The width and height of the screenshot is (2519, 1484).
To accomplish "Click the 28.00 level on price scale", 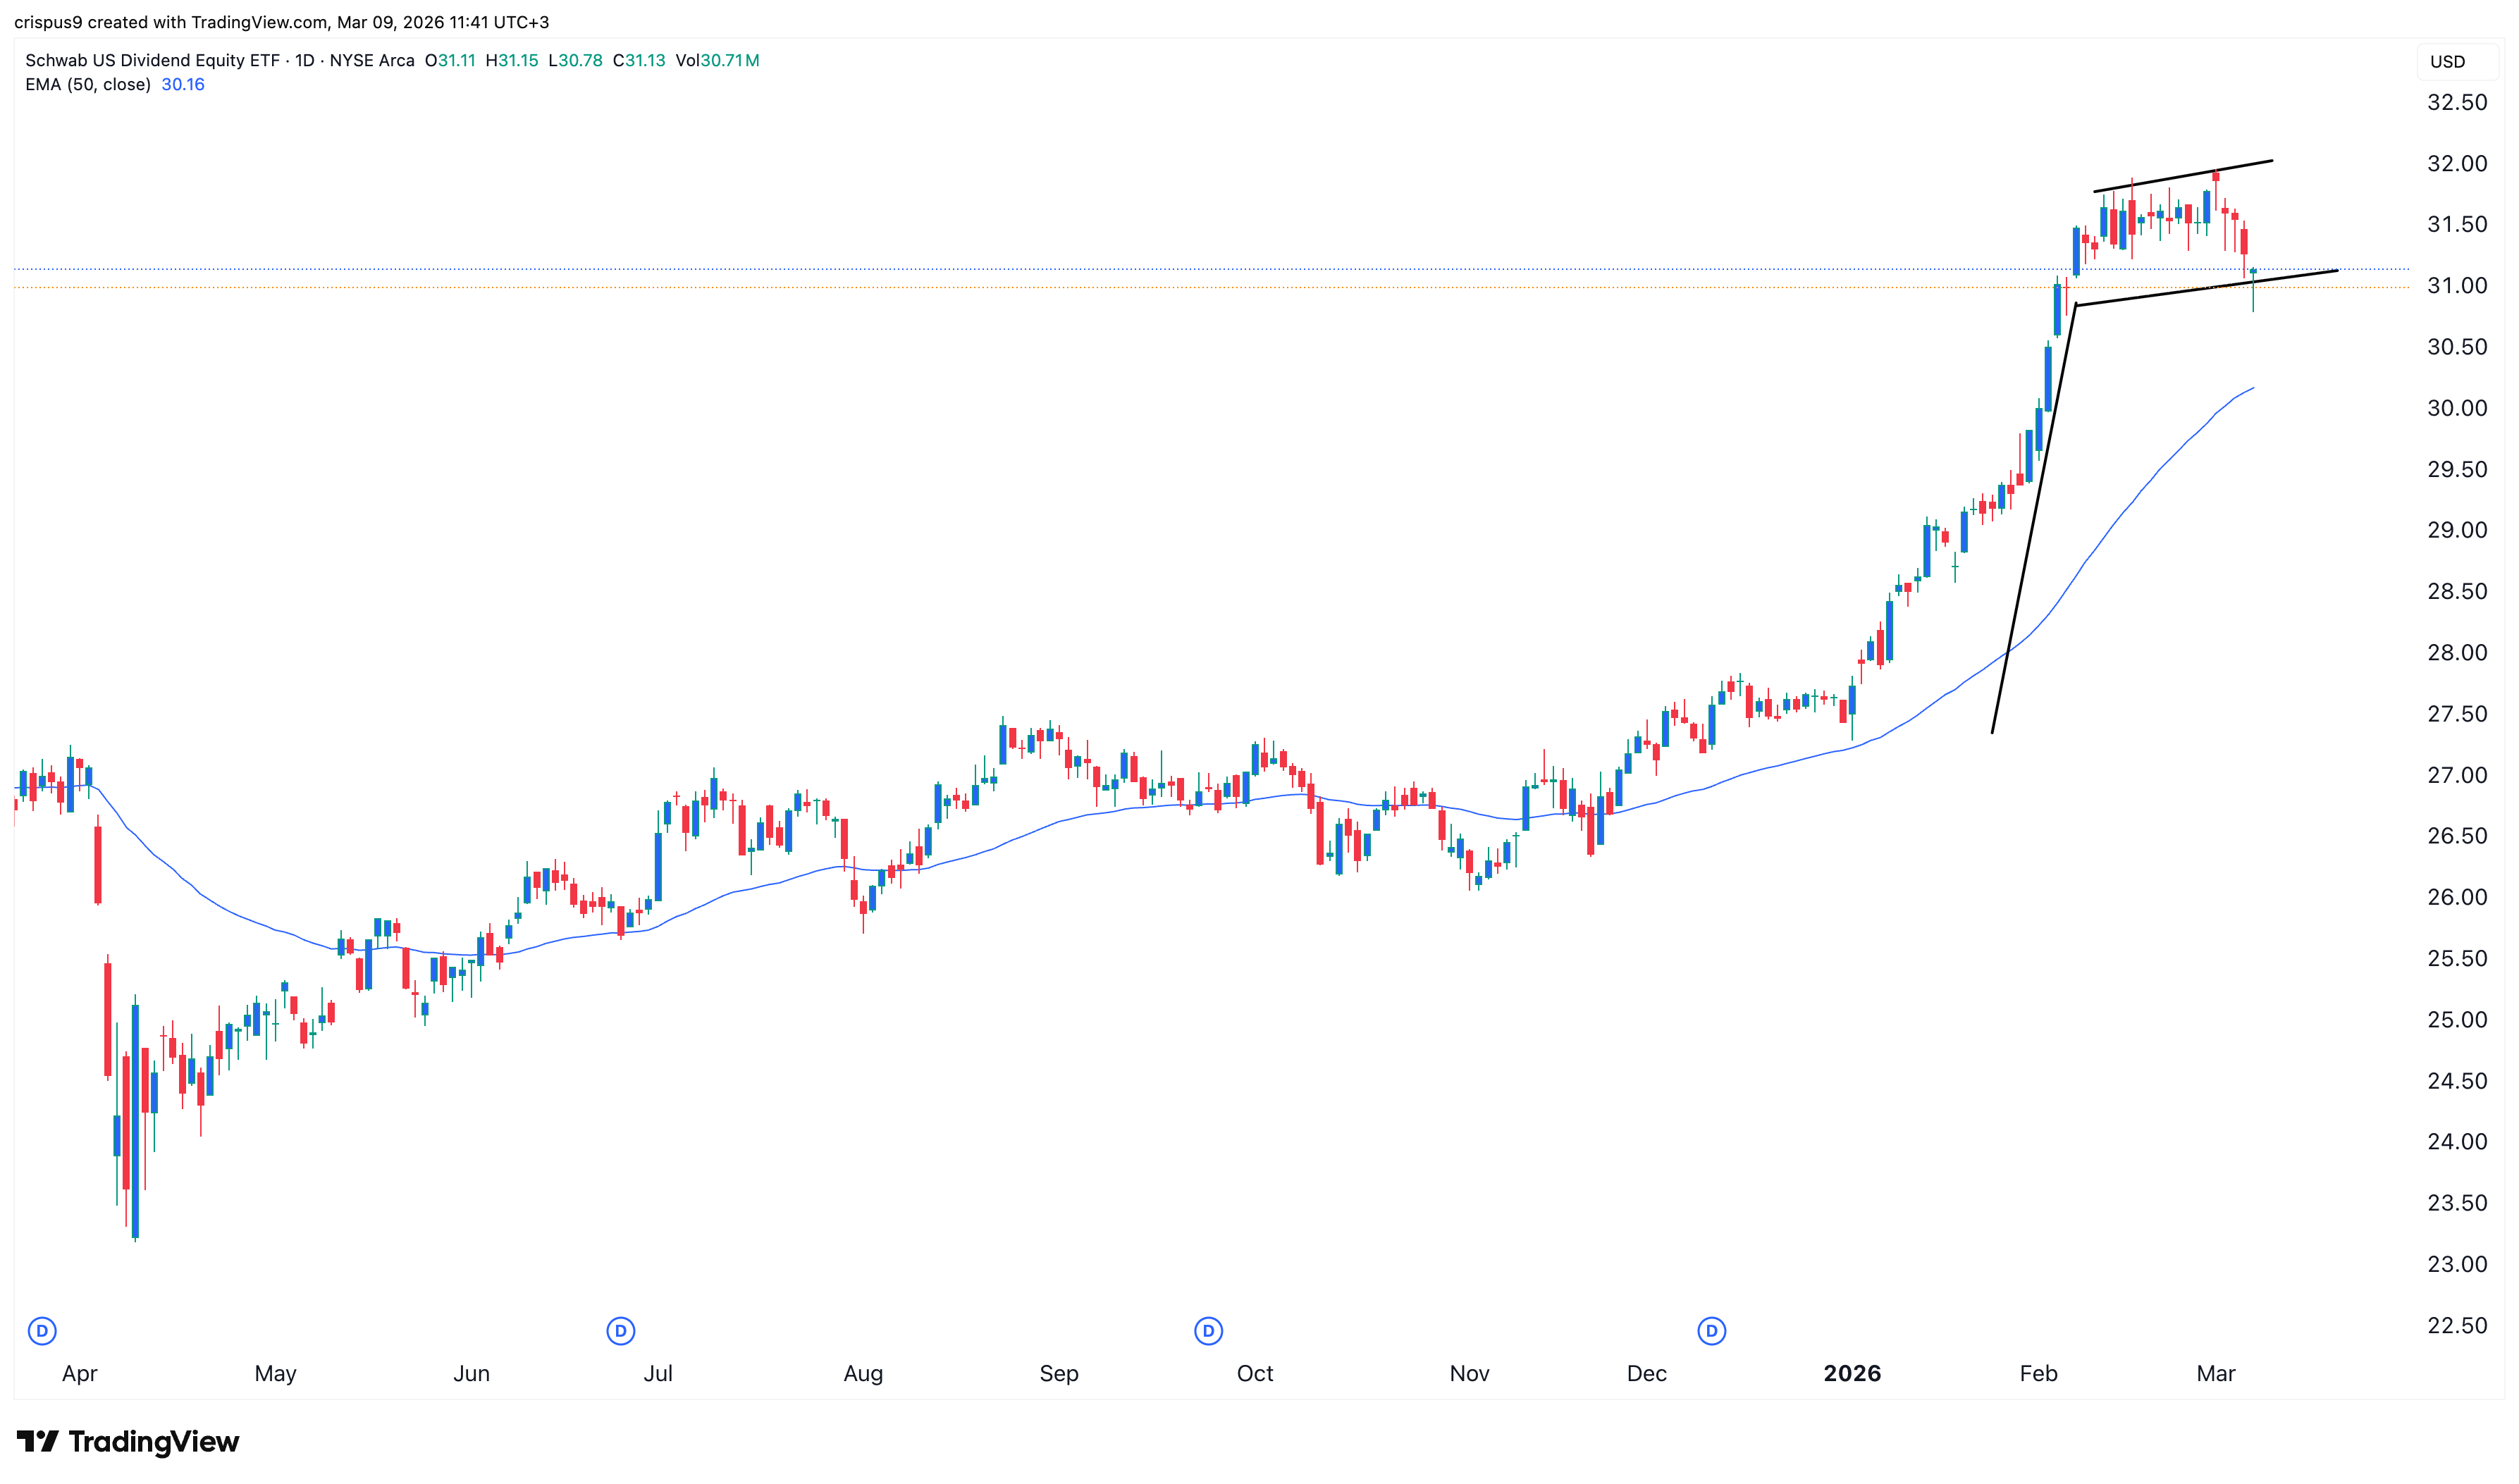I will (2456, 653).
